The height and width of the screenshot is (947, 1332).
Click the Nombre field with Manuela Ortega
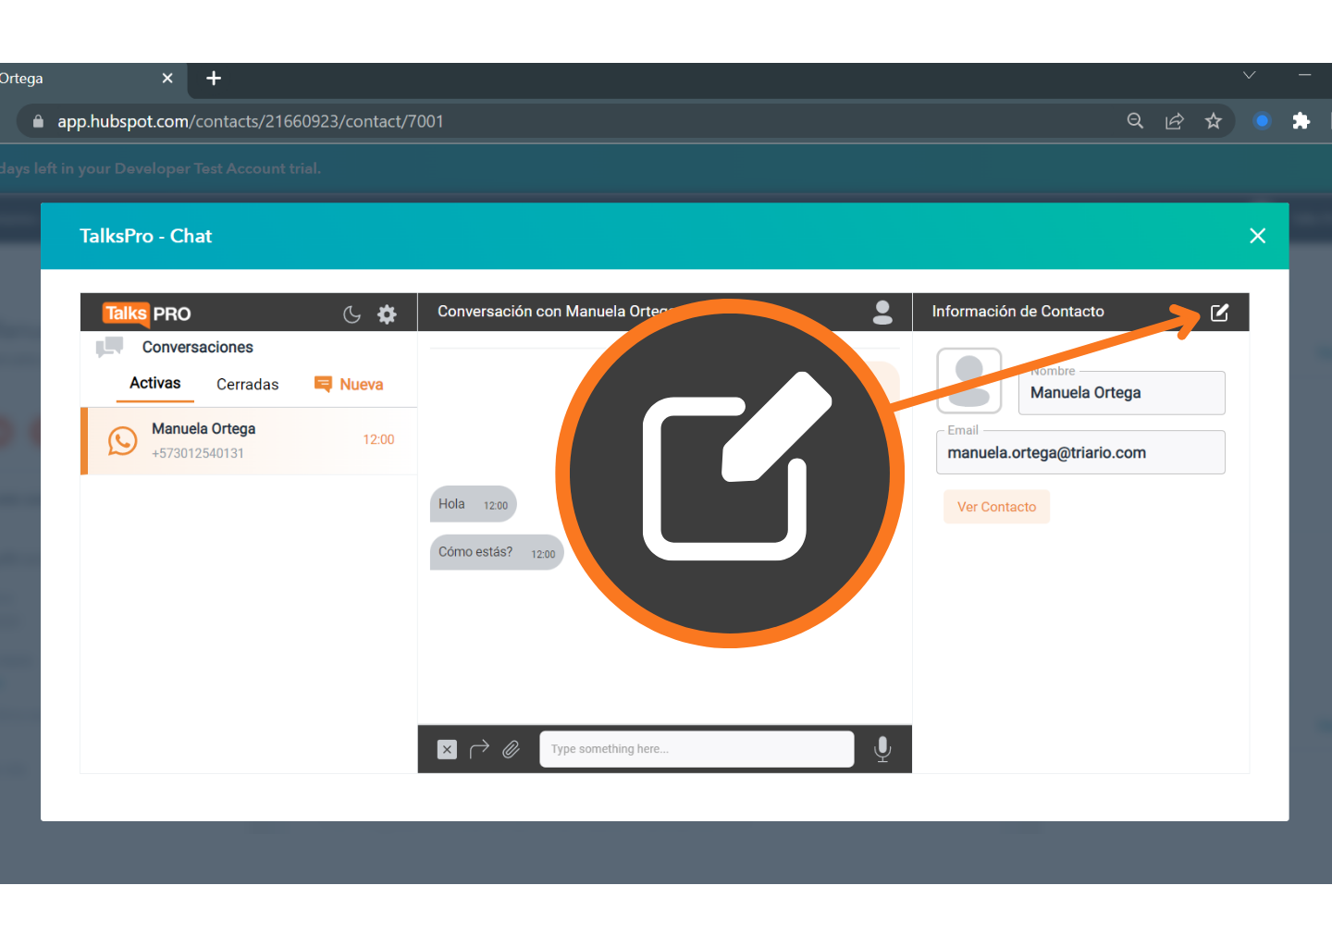click(1122, 393)
